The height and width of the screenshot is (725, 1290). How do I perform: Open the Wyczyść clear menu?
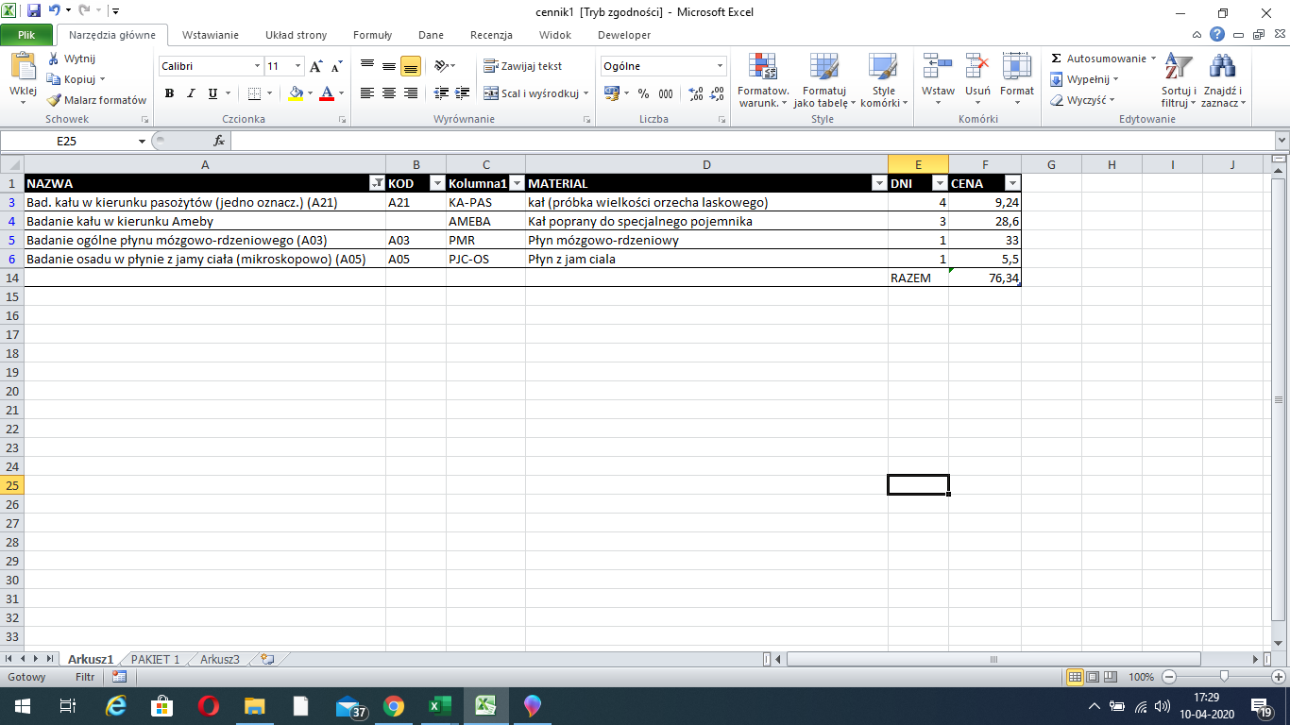point(1082,100)
